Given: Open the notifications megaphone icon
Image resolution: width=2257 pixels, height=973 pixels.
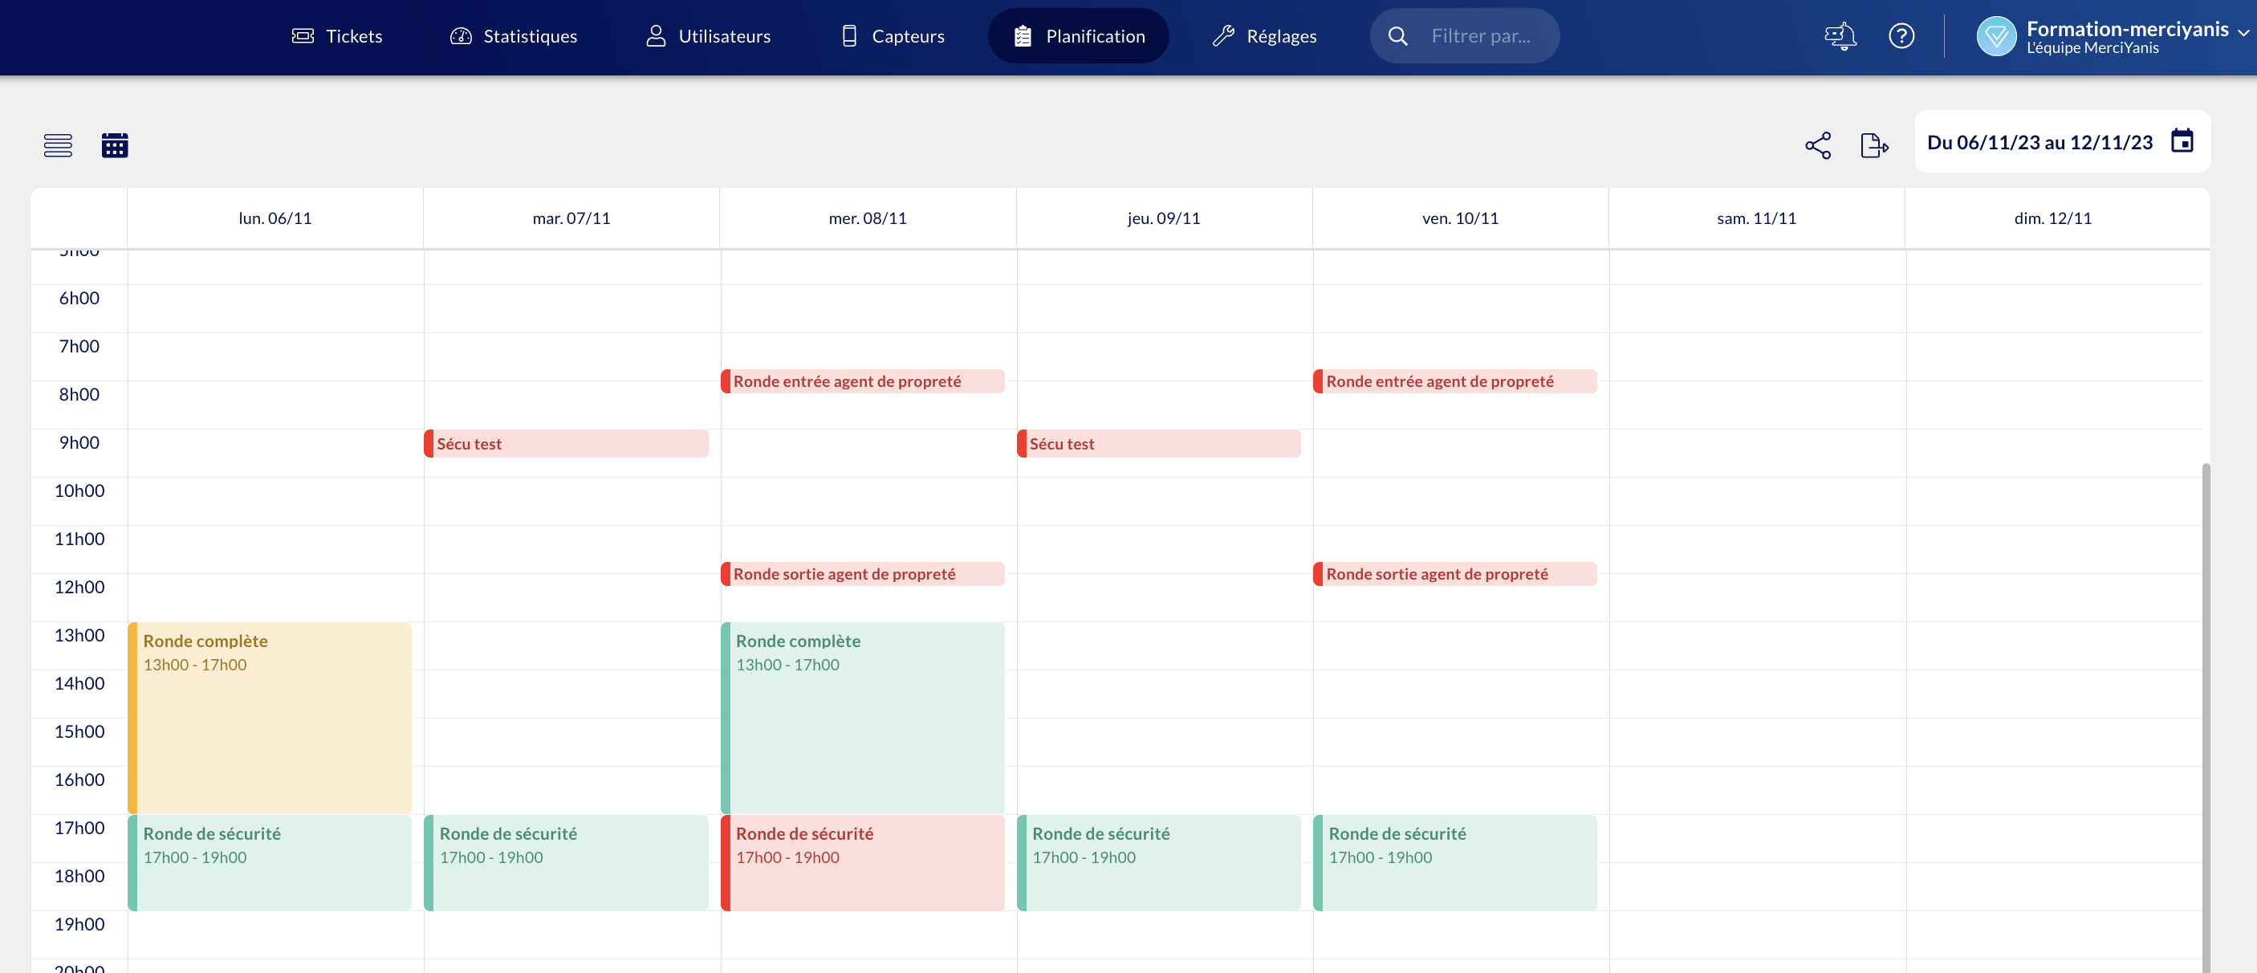Looking at the screenshot, I should [x=1840, y=36].
